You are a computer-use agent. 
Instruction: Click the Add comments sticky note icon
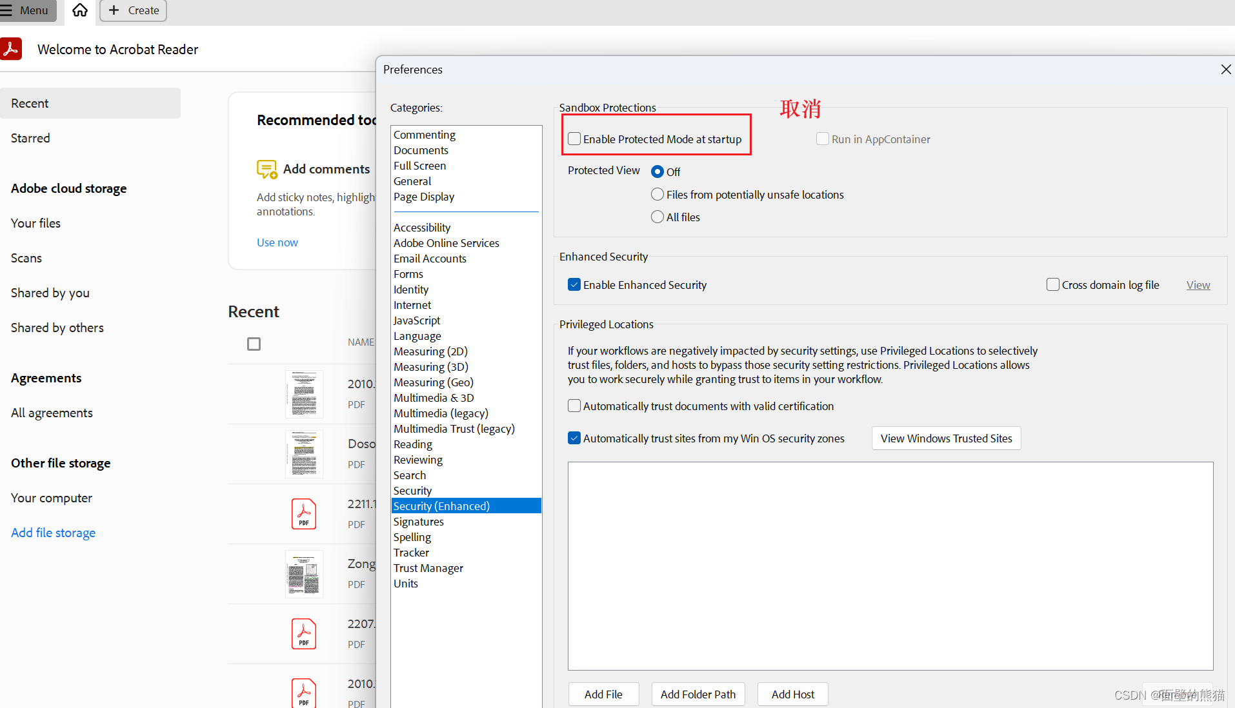click(266, 170)
